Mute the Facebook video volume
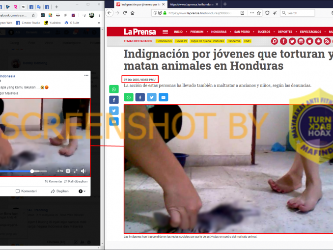Viewport: 333px width, 250px height. point(83,171)
